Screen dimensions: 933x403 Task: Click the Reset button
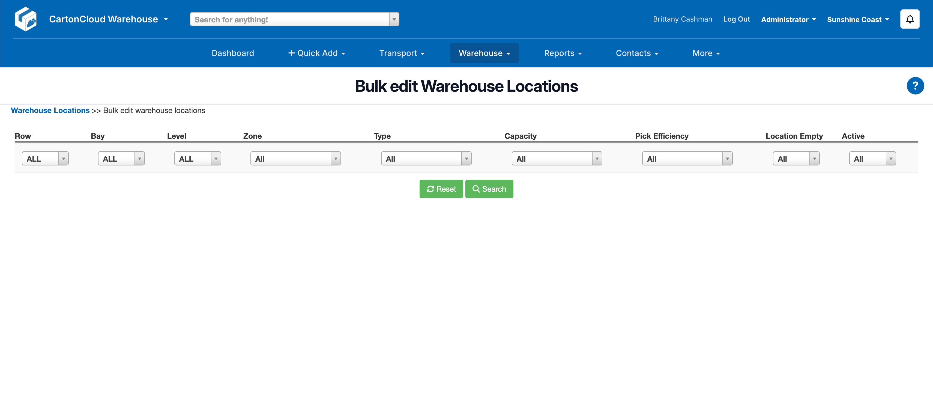point(441,189)
